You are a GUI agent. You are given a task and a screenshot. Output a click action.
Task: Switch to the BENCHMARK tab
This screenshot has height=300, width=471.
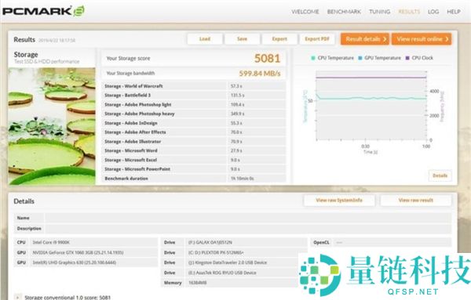point(344,12)
